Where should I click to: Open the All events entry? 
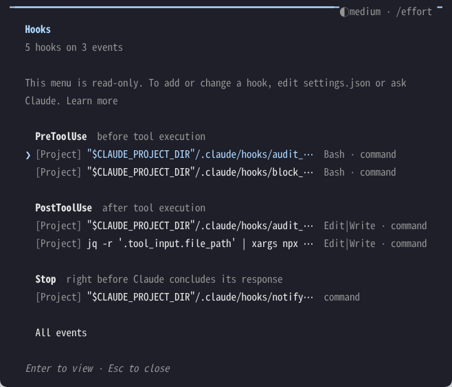[61, 333]
